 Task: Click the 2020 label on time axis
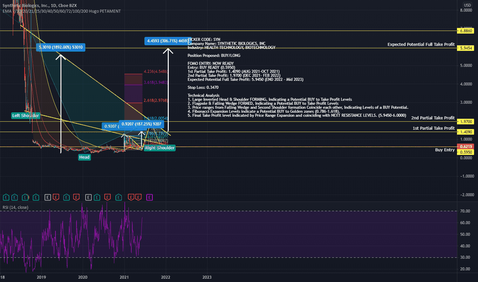[x=83, y=277]
